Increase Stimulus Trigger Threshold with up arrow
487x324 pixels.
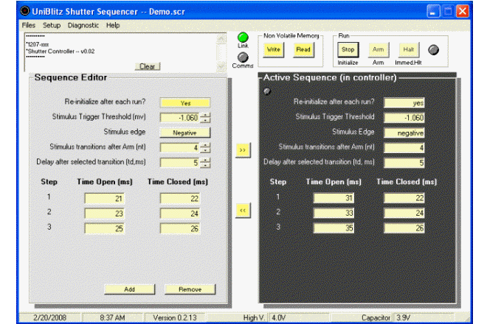click(205, 115)
